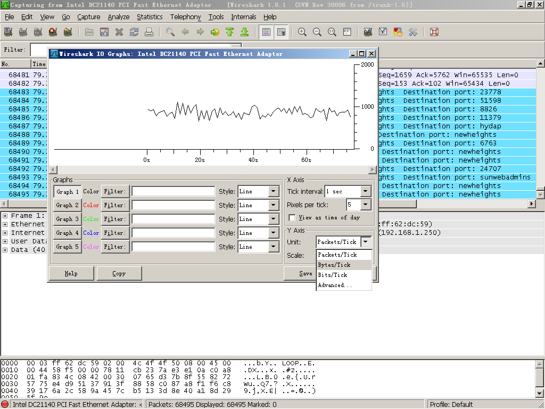Open Analyze menu
The width and height of the screenshot is (545, 409).
119,17
